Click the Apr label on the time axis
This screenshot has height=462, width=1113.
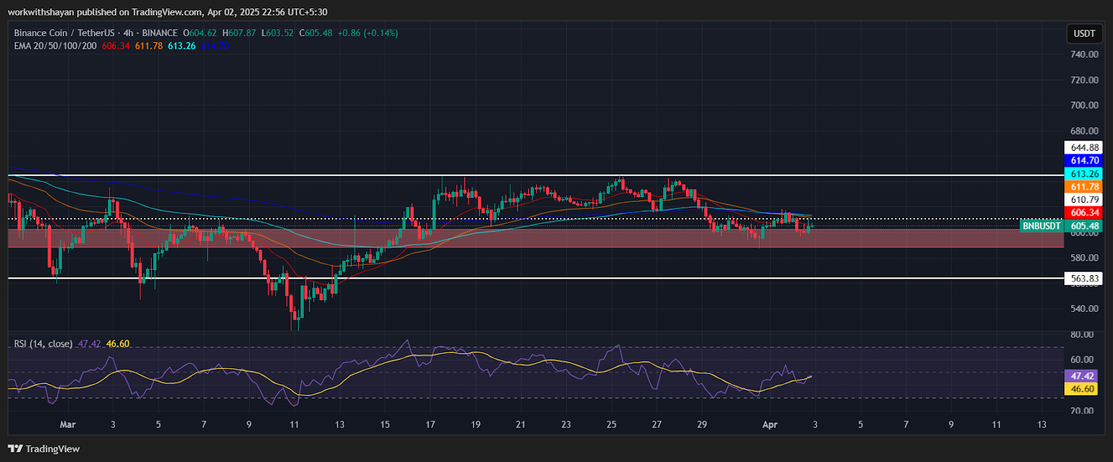(769, 424)
